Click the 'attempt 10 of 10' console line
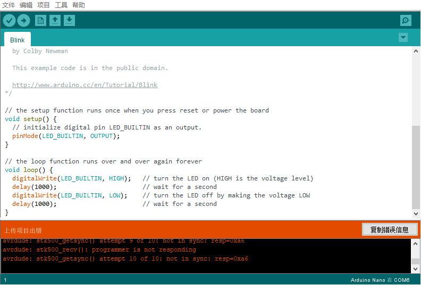Image resolution: width=421 pixels, height=285 pixels. click(125, 258)
